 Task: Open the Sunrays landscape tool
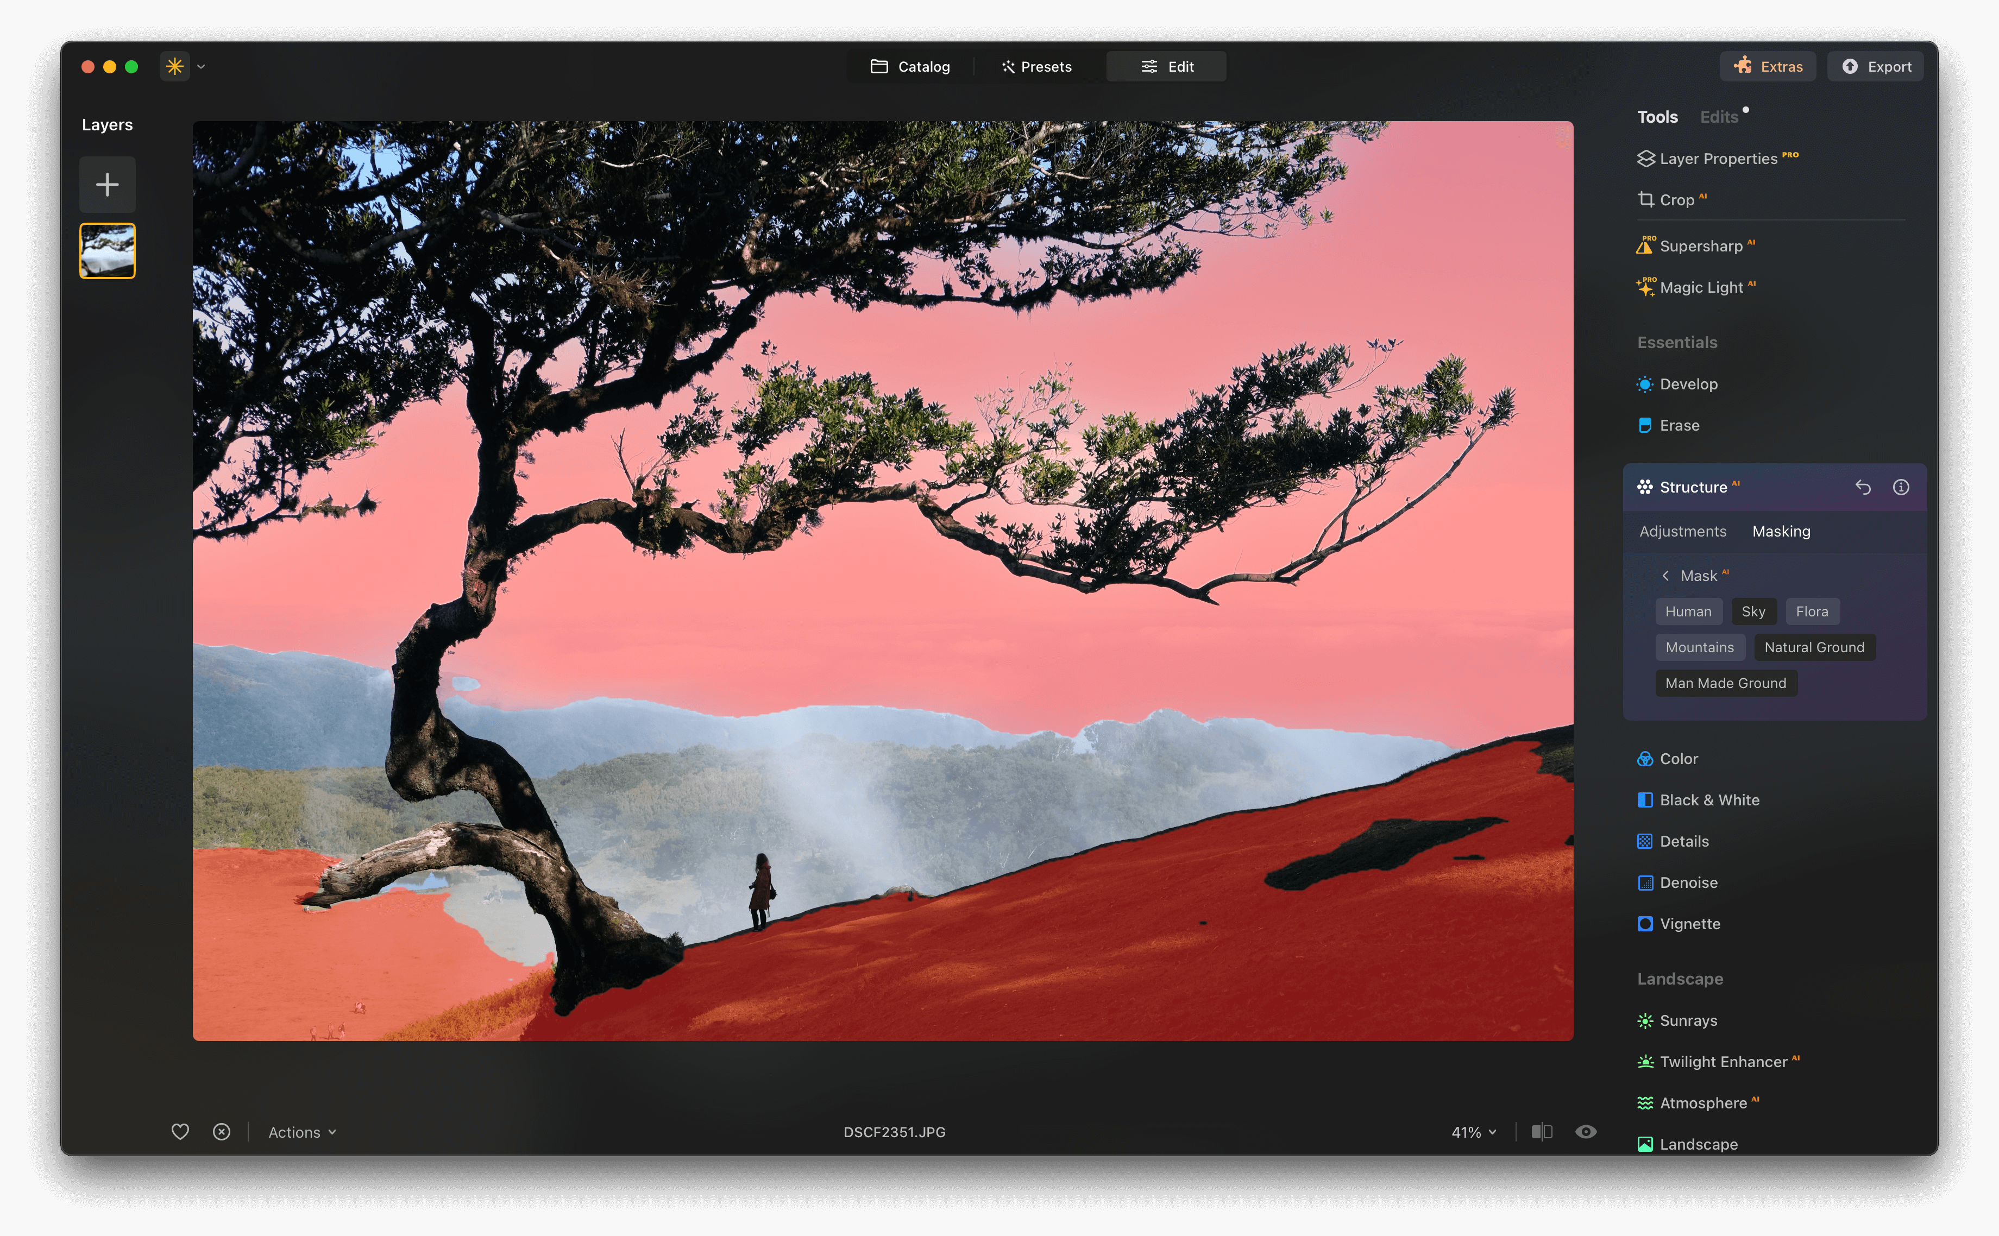(x=1687, y=1020)
